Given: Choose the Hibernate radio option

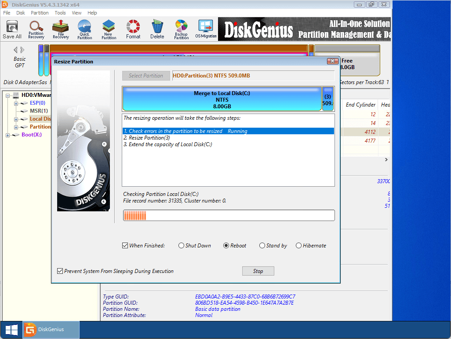Looking at the screenshot, I should coord(298,246).
